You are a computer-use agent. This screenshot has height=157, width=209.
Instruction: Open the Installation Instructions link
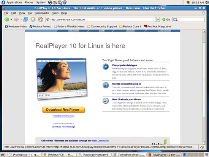tap(63, 116)
